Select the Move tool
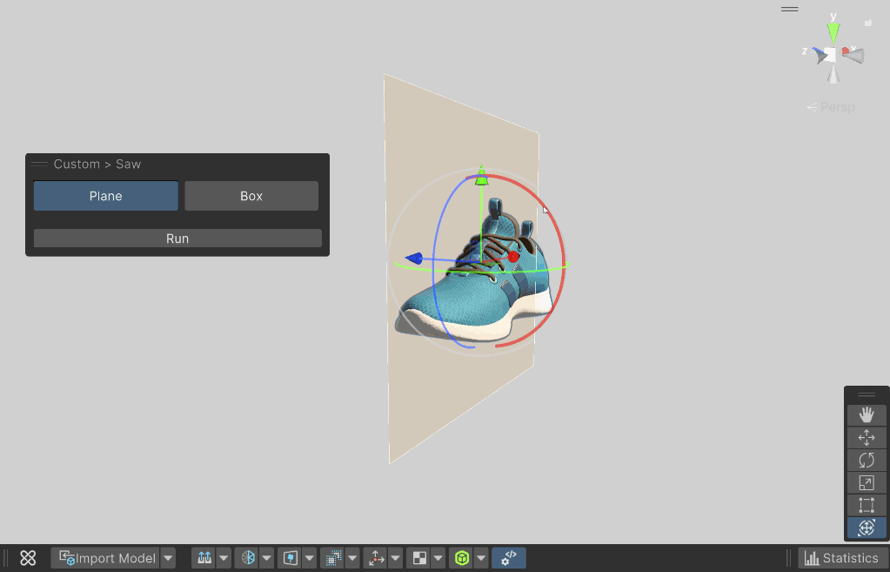Viewport: 890px width, 572px height. click(867, 438)
